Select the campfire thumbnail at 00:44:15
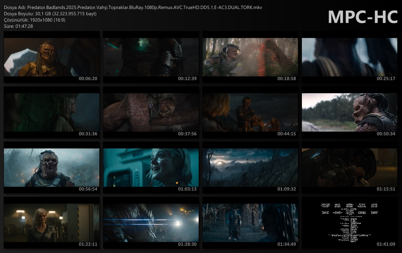The image size is (402, 253). tap(250, 112)
